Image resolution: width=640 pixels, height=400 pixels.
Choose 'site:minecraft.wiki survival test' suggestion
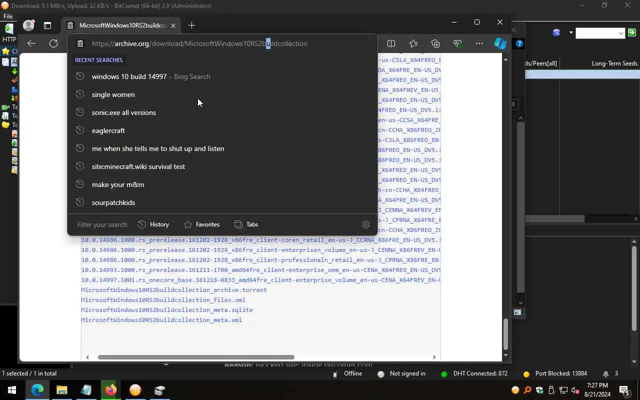point(222,166)
